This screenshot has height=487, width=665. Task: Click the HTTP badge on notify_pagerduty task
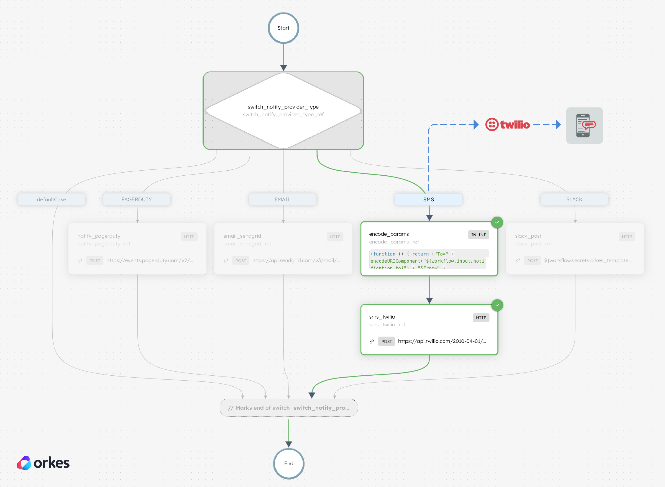[189, 237]
